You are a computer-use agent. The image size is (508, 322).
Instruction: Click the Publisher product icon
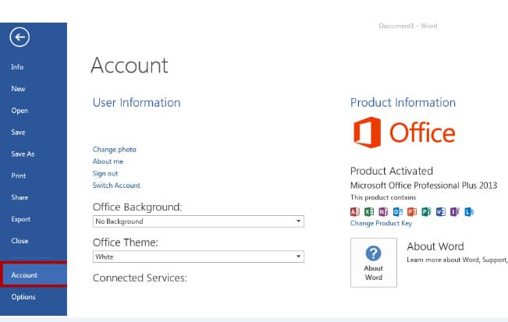(x=425, y=211)
